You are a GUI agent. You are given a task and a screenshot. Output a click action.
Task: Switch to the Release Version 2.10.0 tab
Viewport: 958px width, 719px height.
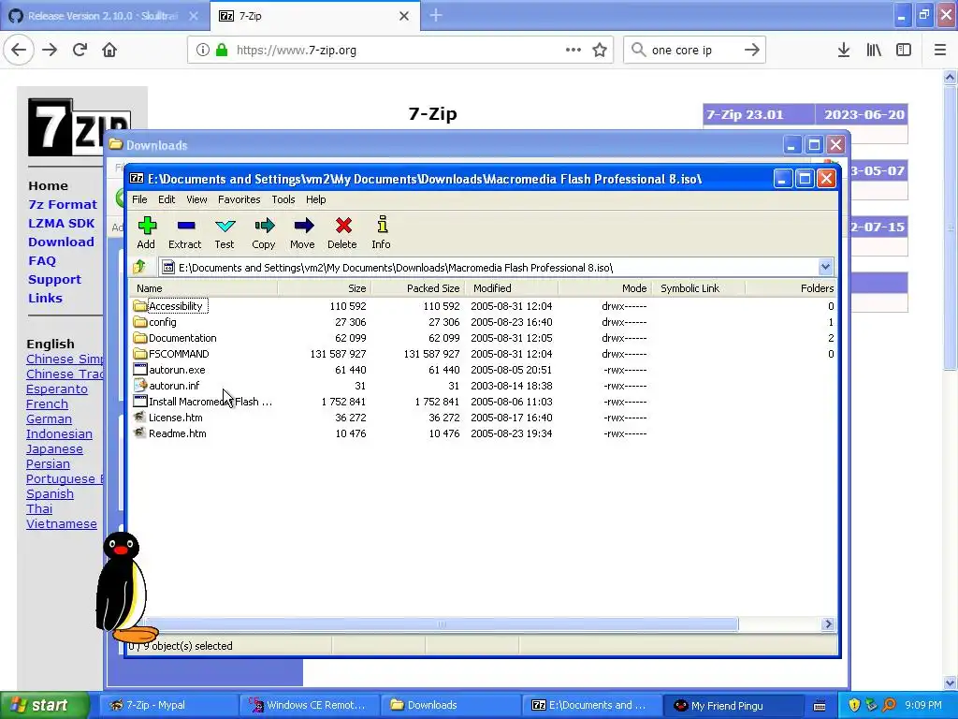click(103, 16)
